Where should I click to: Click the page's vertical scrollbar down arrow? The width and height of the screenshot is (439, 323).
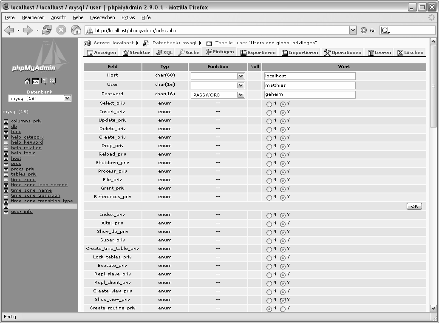[433, 308]
